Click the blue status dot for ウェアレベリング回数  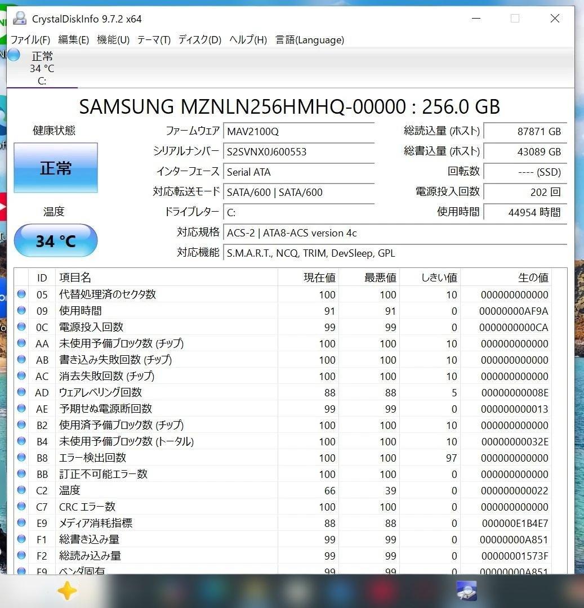(22, 392)
